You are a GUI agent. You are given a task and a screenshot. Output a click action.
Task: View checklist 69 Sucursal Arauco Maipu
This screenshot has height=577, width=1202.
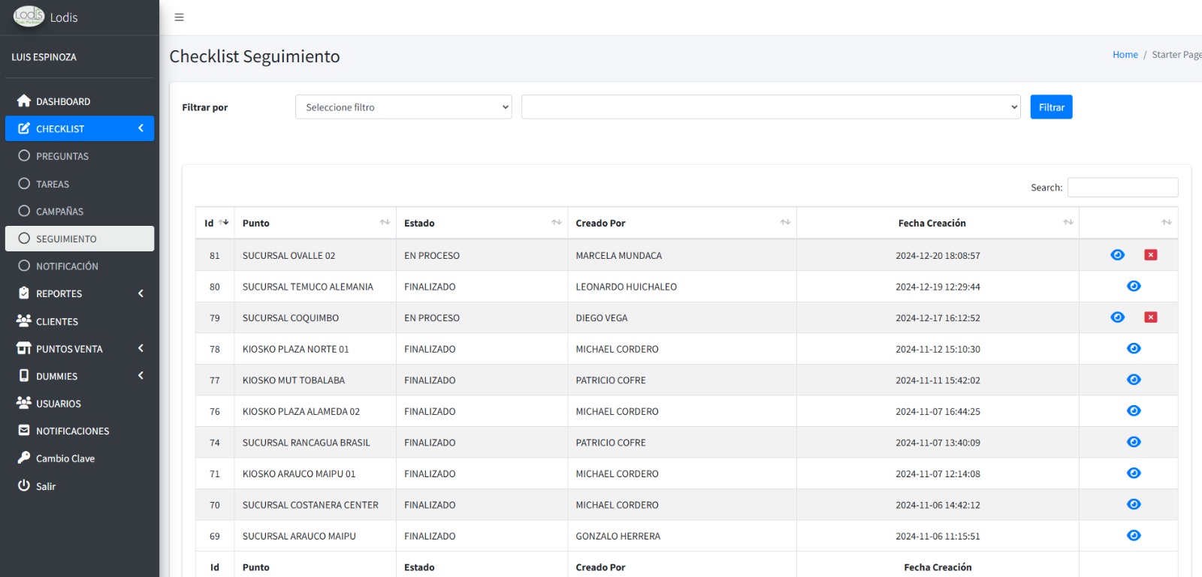point(1134,535)
